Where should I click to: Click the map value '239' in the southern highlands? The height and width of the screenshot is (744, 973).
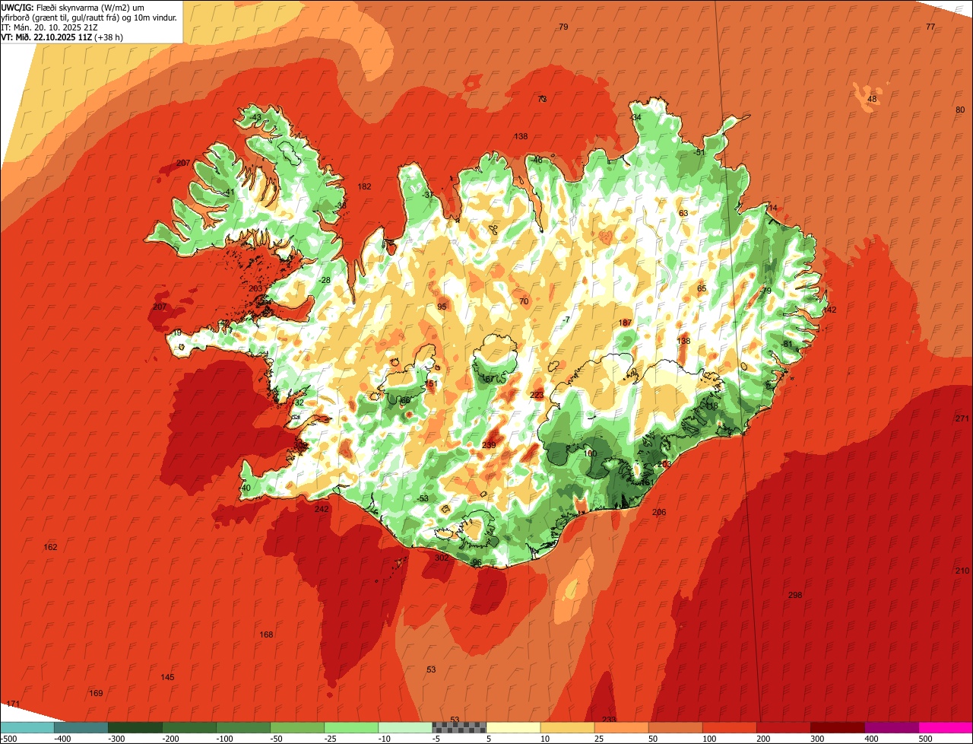tap(489, 446)
